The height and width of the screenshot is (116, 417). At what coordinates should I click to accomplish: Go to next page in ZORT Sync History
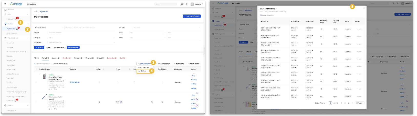tap(352, 103)
